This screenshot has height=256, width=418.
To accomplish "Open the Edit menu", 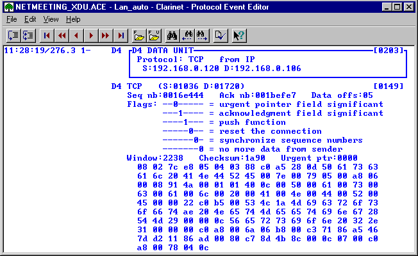I will click(30, 19).
